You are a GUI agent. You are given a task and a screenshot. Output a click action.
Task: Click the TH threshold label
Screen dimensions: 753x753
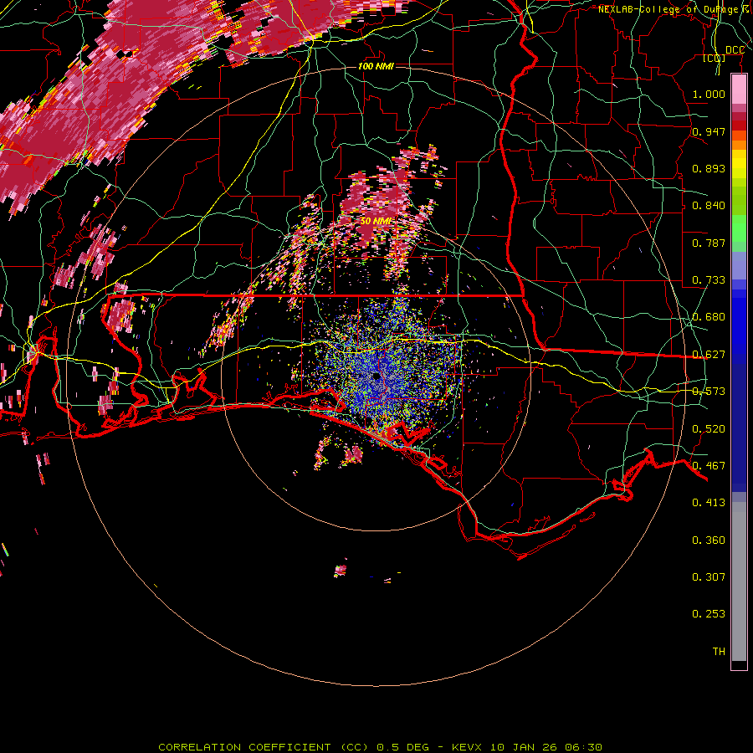tap(719, 652)
